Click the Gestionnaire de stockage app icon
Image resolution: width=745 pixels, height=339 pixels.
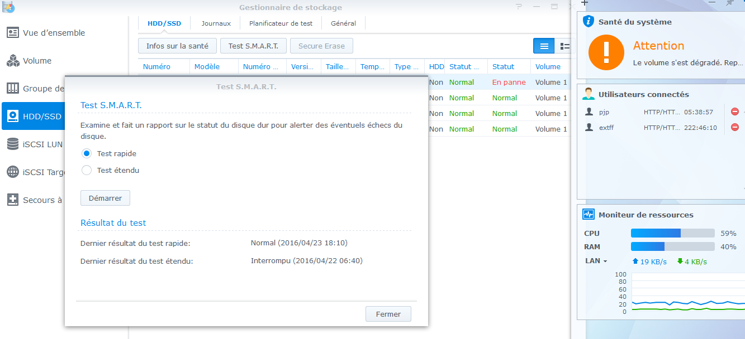(8, 7)
